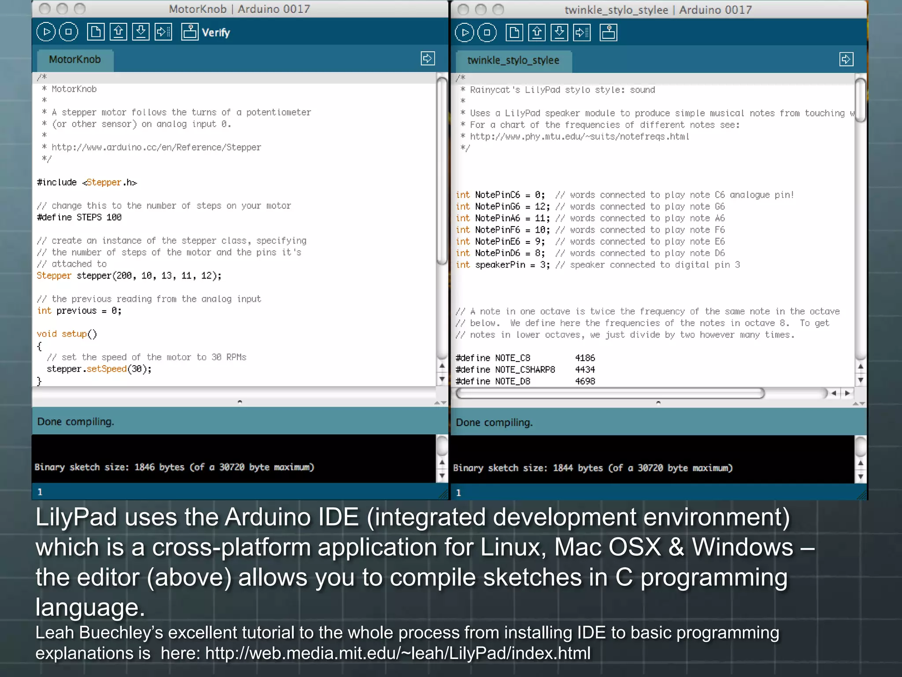Viewport: 902px width, 677px height.
Task: Click New sketch icon in MotorKnob window
Action: 96,32
